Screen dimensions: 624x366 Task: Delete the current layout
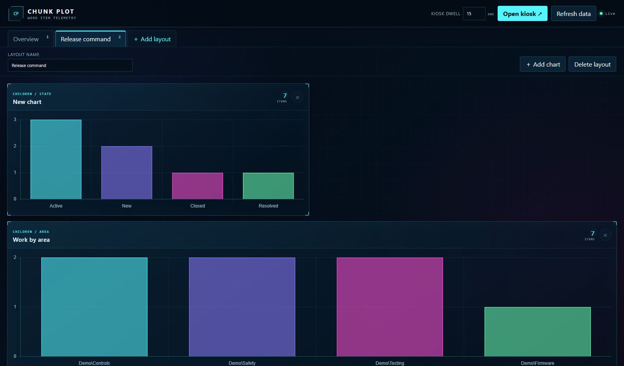tap(592, 64)
